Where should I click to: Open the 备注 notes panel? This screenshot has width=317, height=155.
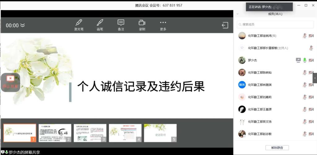click(121, 25)
